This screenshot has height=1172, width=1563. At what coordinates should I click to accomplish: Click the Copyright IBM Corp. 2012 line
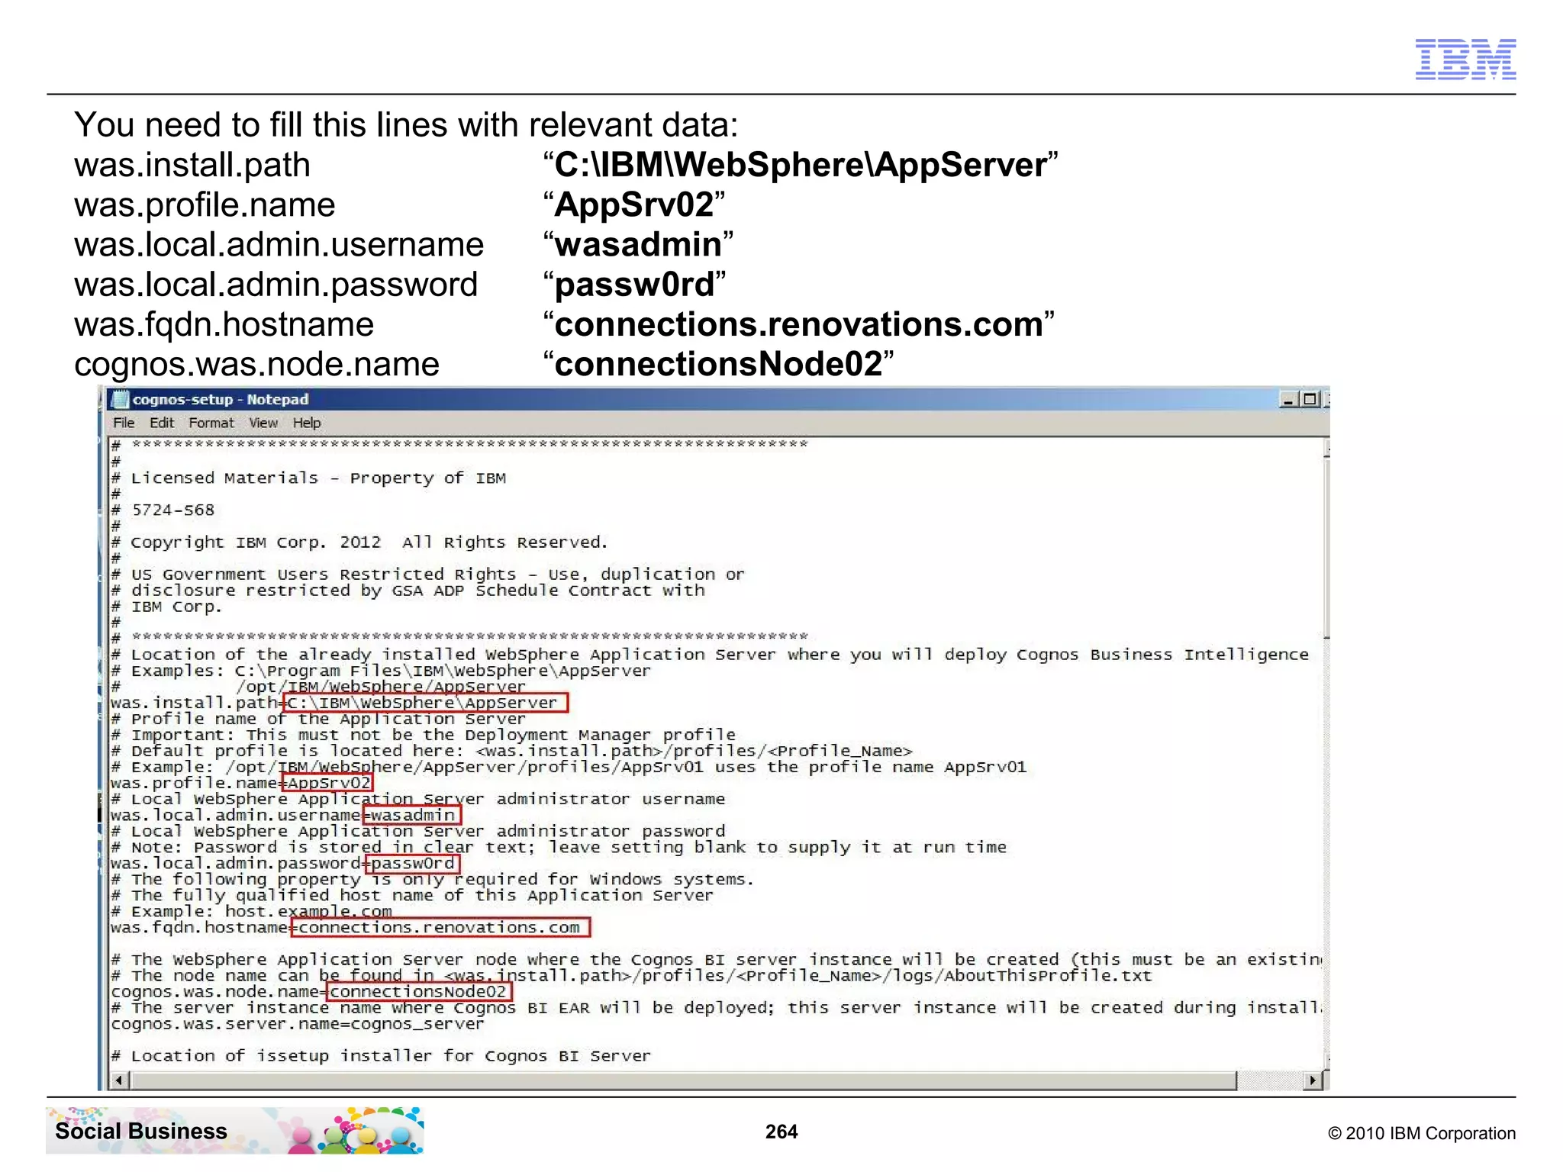click(359, 543)
